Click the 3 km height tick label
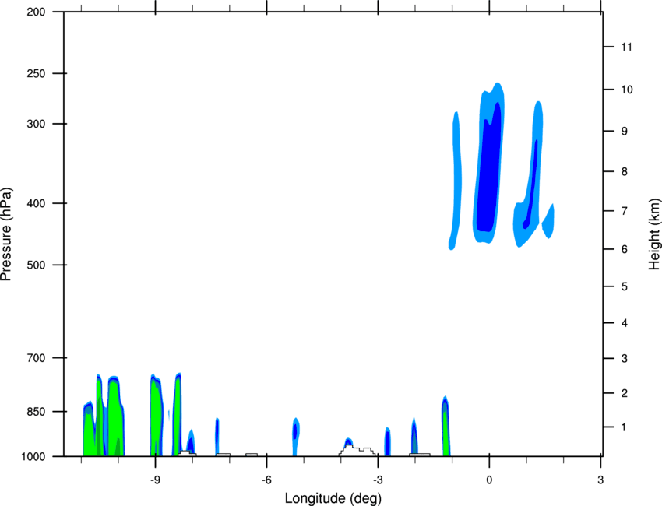 pos(625,359)
